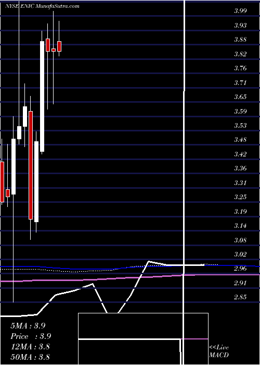The height and width of the screenshot is (365, 260).
Task: Click the tall white candlestick body
Action: [x=42, y=96]
